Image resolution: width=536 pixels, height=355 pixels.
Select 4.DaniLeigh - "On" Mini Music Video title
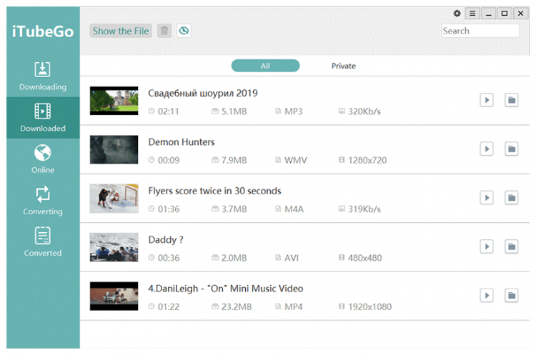click(226, 289)
